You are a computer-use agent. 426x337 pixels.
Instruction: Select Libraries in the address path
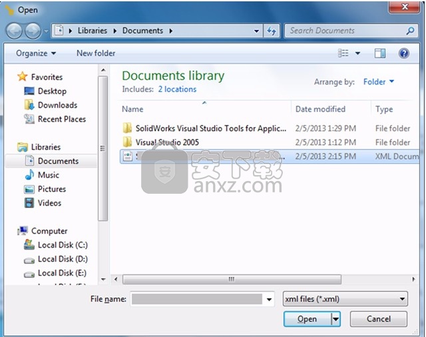click(93, 31)
